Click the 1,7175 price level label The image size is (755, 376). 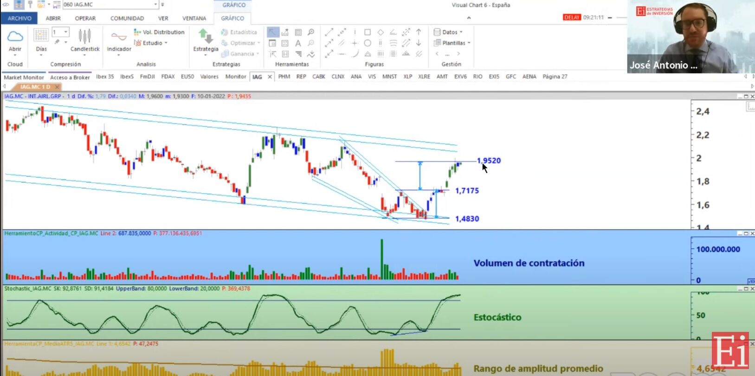pyautogui.click(x=467, y=191)
